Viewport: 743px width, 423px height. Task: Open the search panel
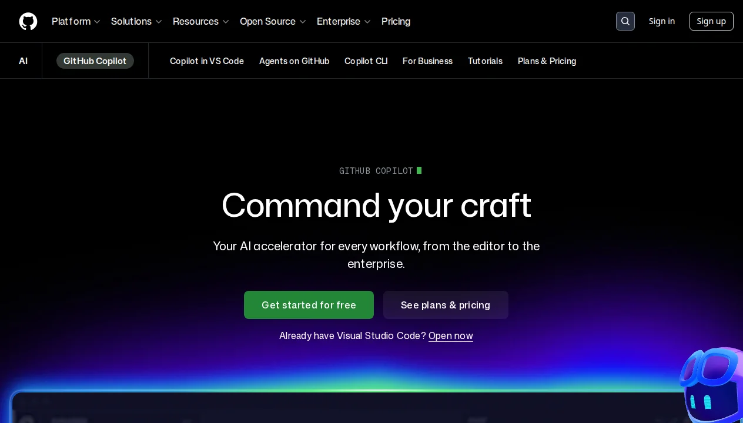625,21
